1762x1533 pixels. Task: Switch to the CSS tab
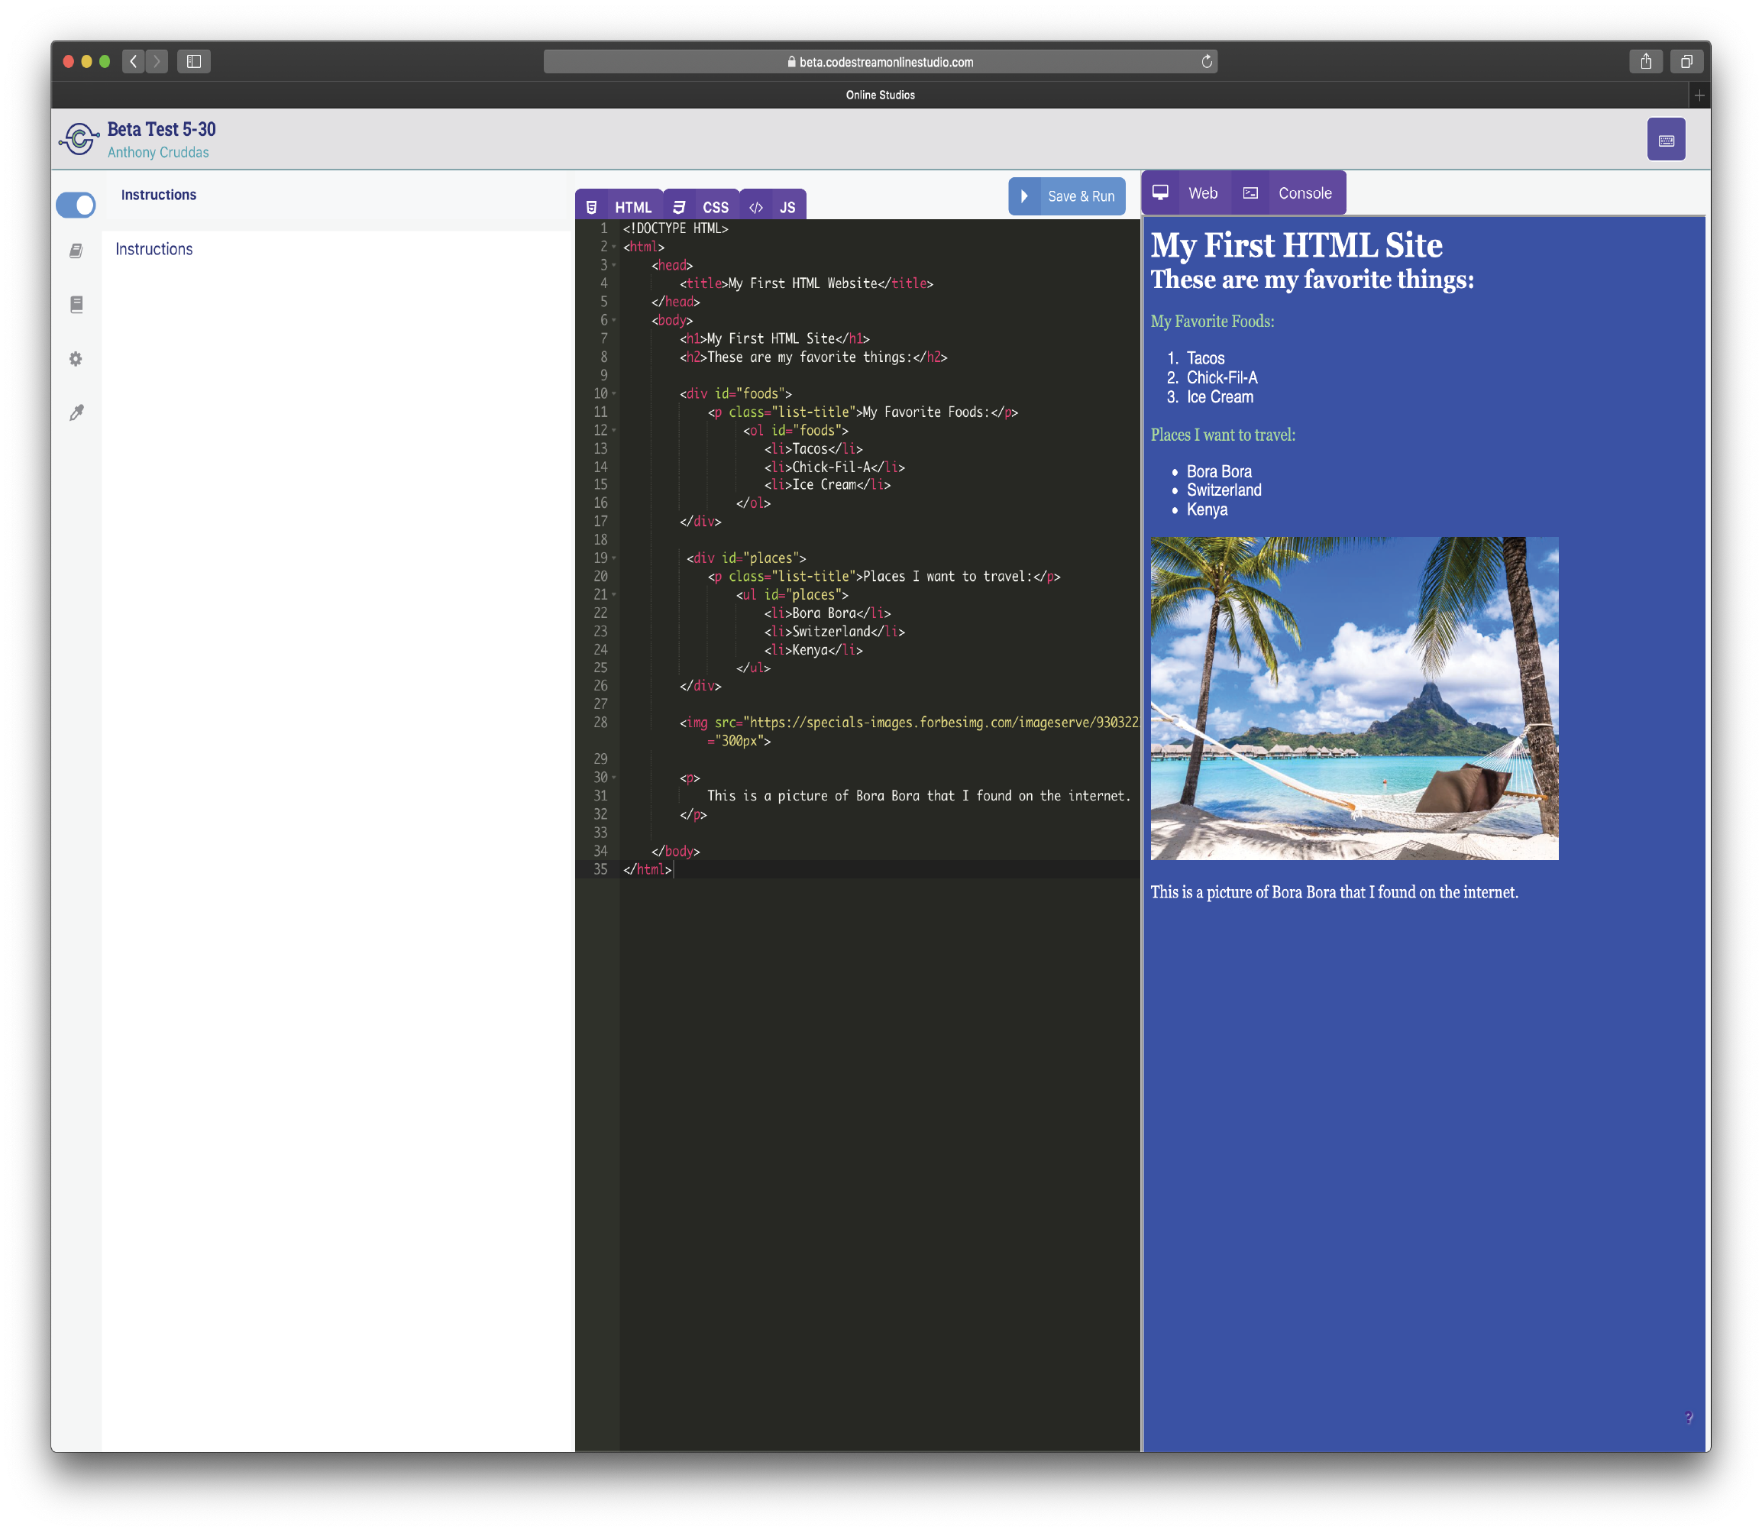click(x=715, y=205)
